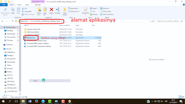The width and height of the screenshot is (185, 104).
Task: Open Local Disk (Z:) in sidebar
Action: (12, 91)
